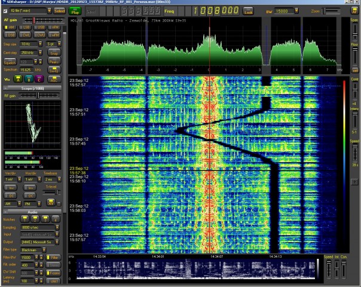Open the Hor/div dropdown showing 1 mV
The width and height of the screenshot is (361, 287).
(x=39, y=179)
